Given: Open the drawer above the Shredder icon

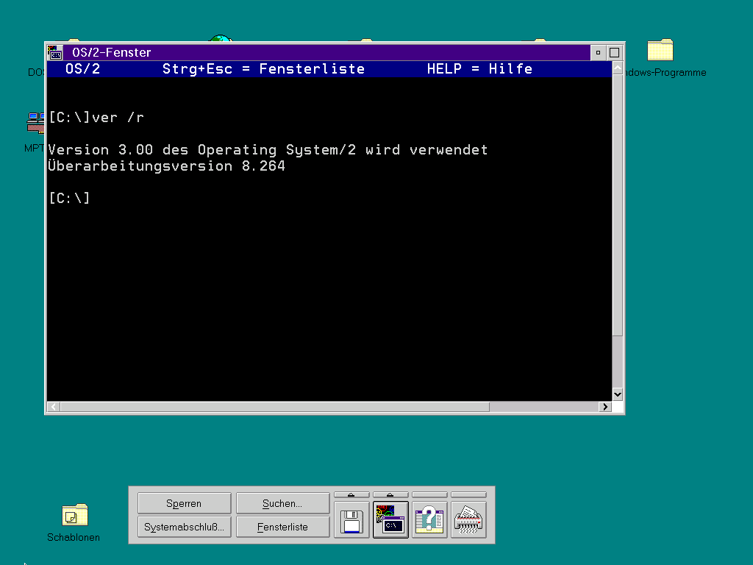Looking at the screenshot, I should [x=468, y=495].
